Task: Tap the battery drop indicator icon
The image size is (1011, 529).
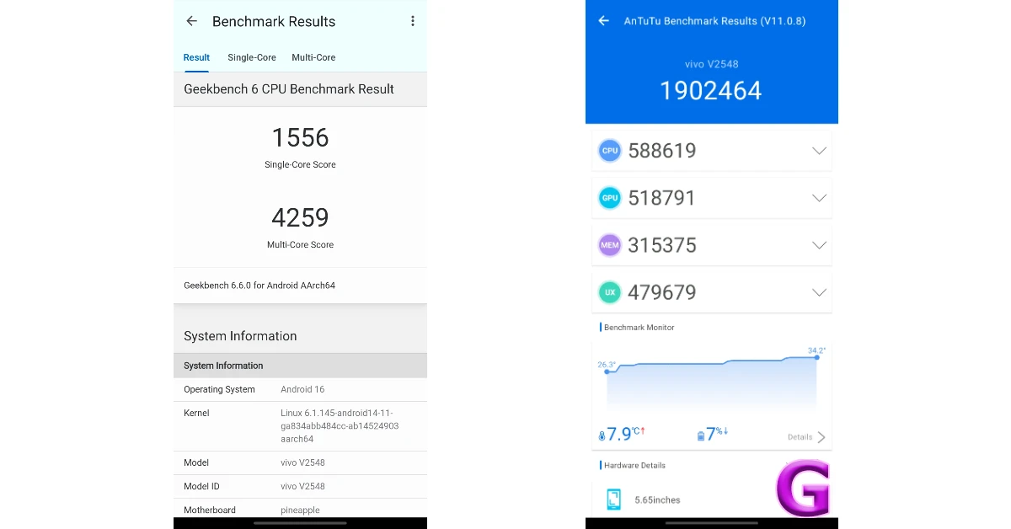Action: (700, 435)
